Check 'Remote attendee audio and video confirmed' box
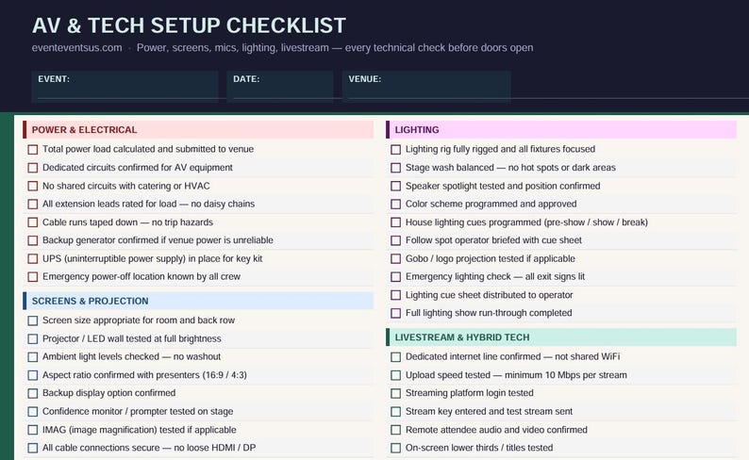 point(395,430)
